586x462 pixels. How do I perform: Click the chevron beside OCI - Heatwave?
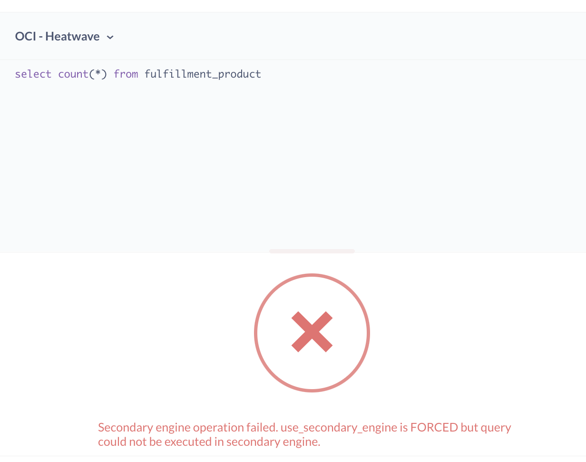[x=110, y=37]
